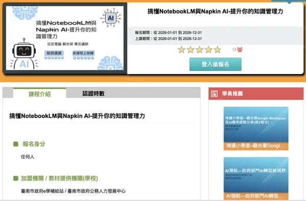Click the 上課期間 date line
306x201 pixels.
(x=168, y=39)
